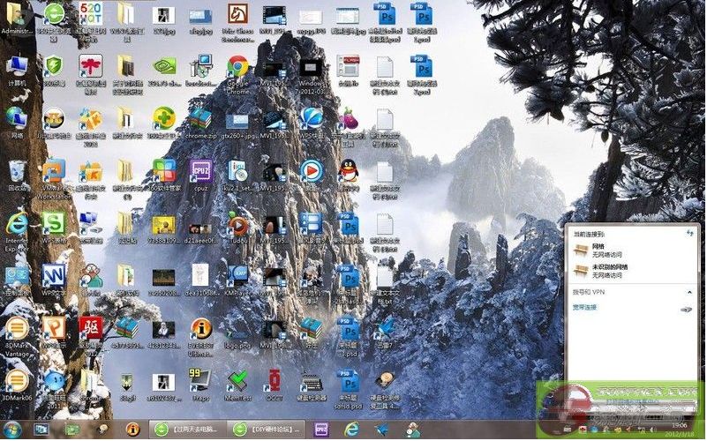Open the logo.png image file
Screen dimensions: 707x441
(x=237, y=330)
